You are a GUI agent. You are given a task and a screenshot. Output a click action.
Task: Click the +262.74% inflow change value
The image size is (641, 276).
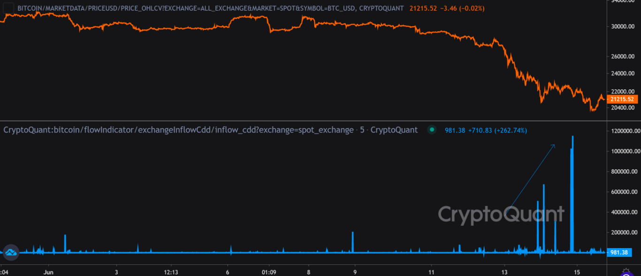pos(511,130)
